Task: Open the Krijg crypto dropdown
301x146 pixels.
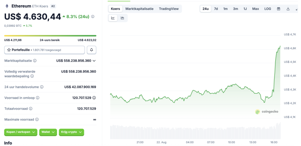Action: coord(71,132)
